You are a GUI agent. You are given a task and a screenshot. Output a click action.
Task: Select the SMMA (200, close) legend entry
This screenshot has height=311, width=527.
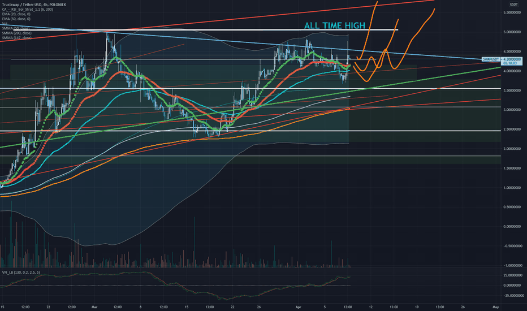[x=17, y=33]
